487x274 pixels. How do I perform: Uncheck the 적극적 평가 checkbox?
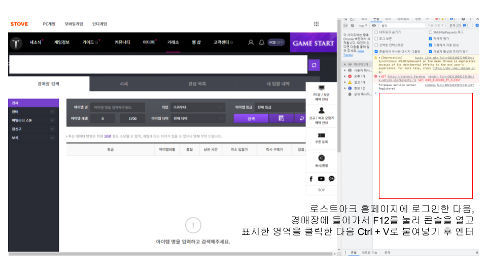pos(431,39)
